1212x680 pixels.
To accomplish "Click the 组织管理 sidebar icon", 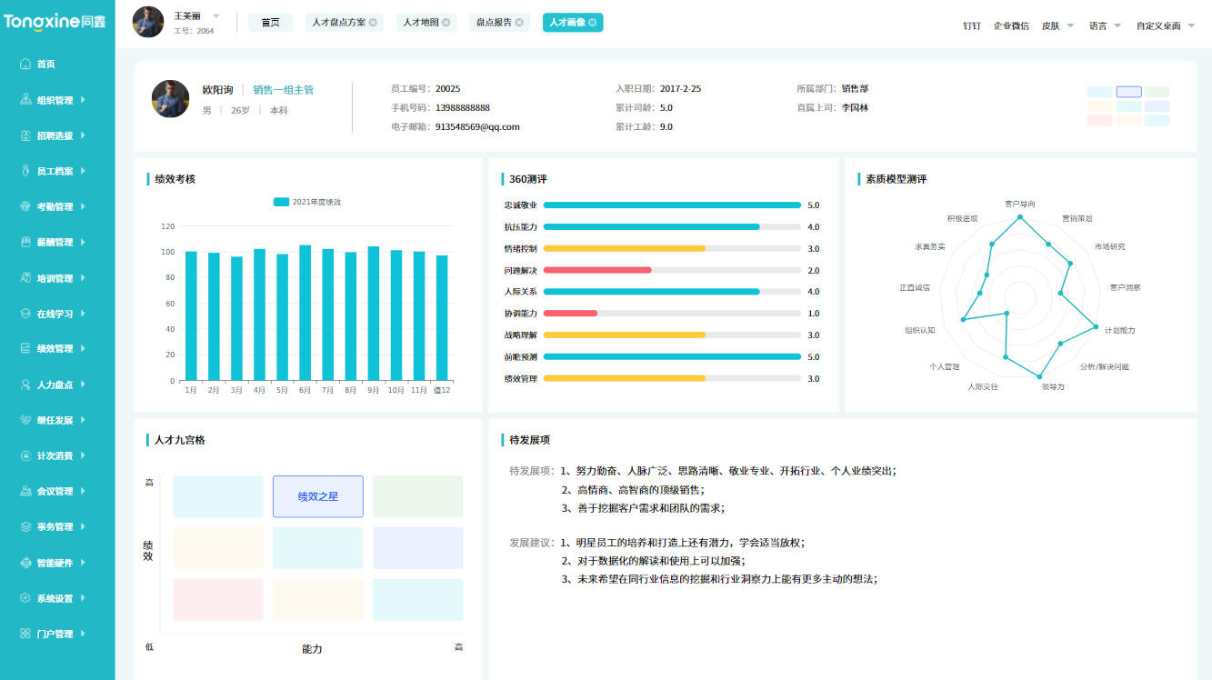I will coord(23,99).
